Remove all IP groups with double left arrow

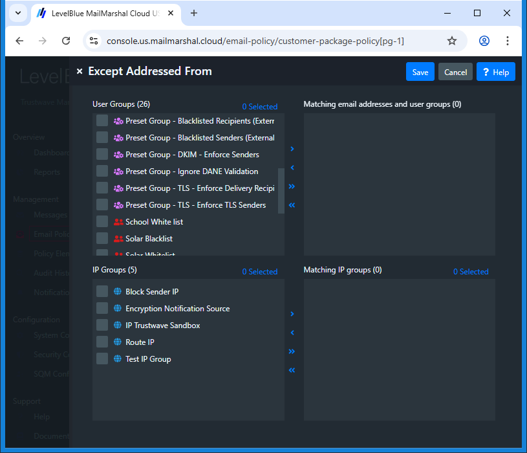(292, 370)
